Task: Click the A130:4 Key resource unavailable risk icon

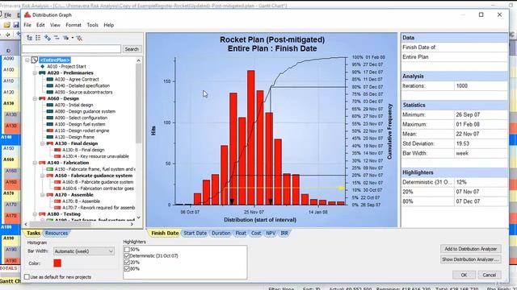Action: 57,156
